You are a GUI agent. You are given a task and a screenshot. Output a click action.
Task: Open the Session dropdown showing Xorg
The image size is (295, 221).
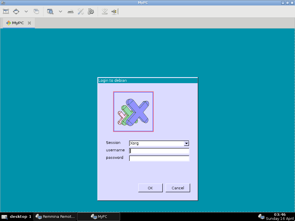pos(159,143)
